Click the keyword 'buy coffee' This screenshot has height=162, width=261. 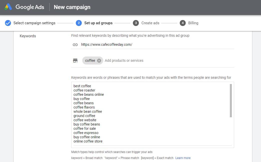[x=82, y=99]
